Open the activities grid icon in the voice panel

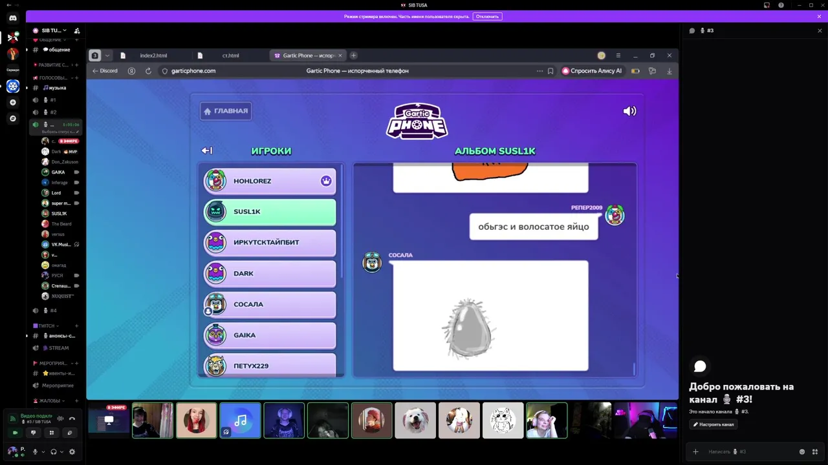[51, 433]
